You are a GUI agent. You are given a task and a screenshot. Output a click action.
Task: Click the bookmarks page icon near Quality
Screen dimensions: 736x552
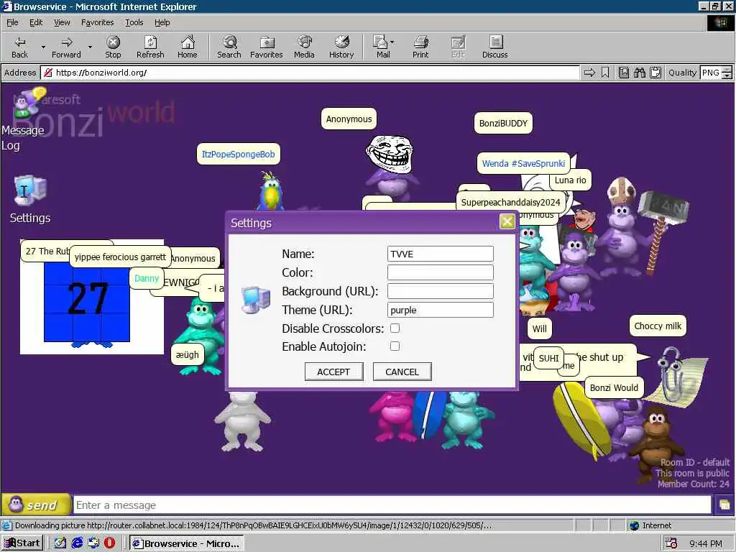[x=623, y=73]
